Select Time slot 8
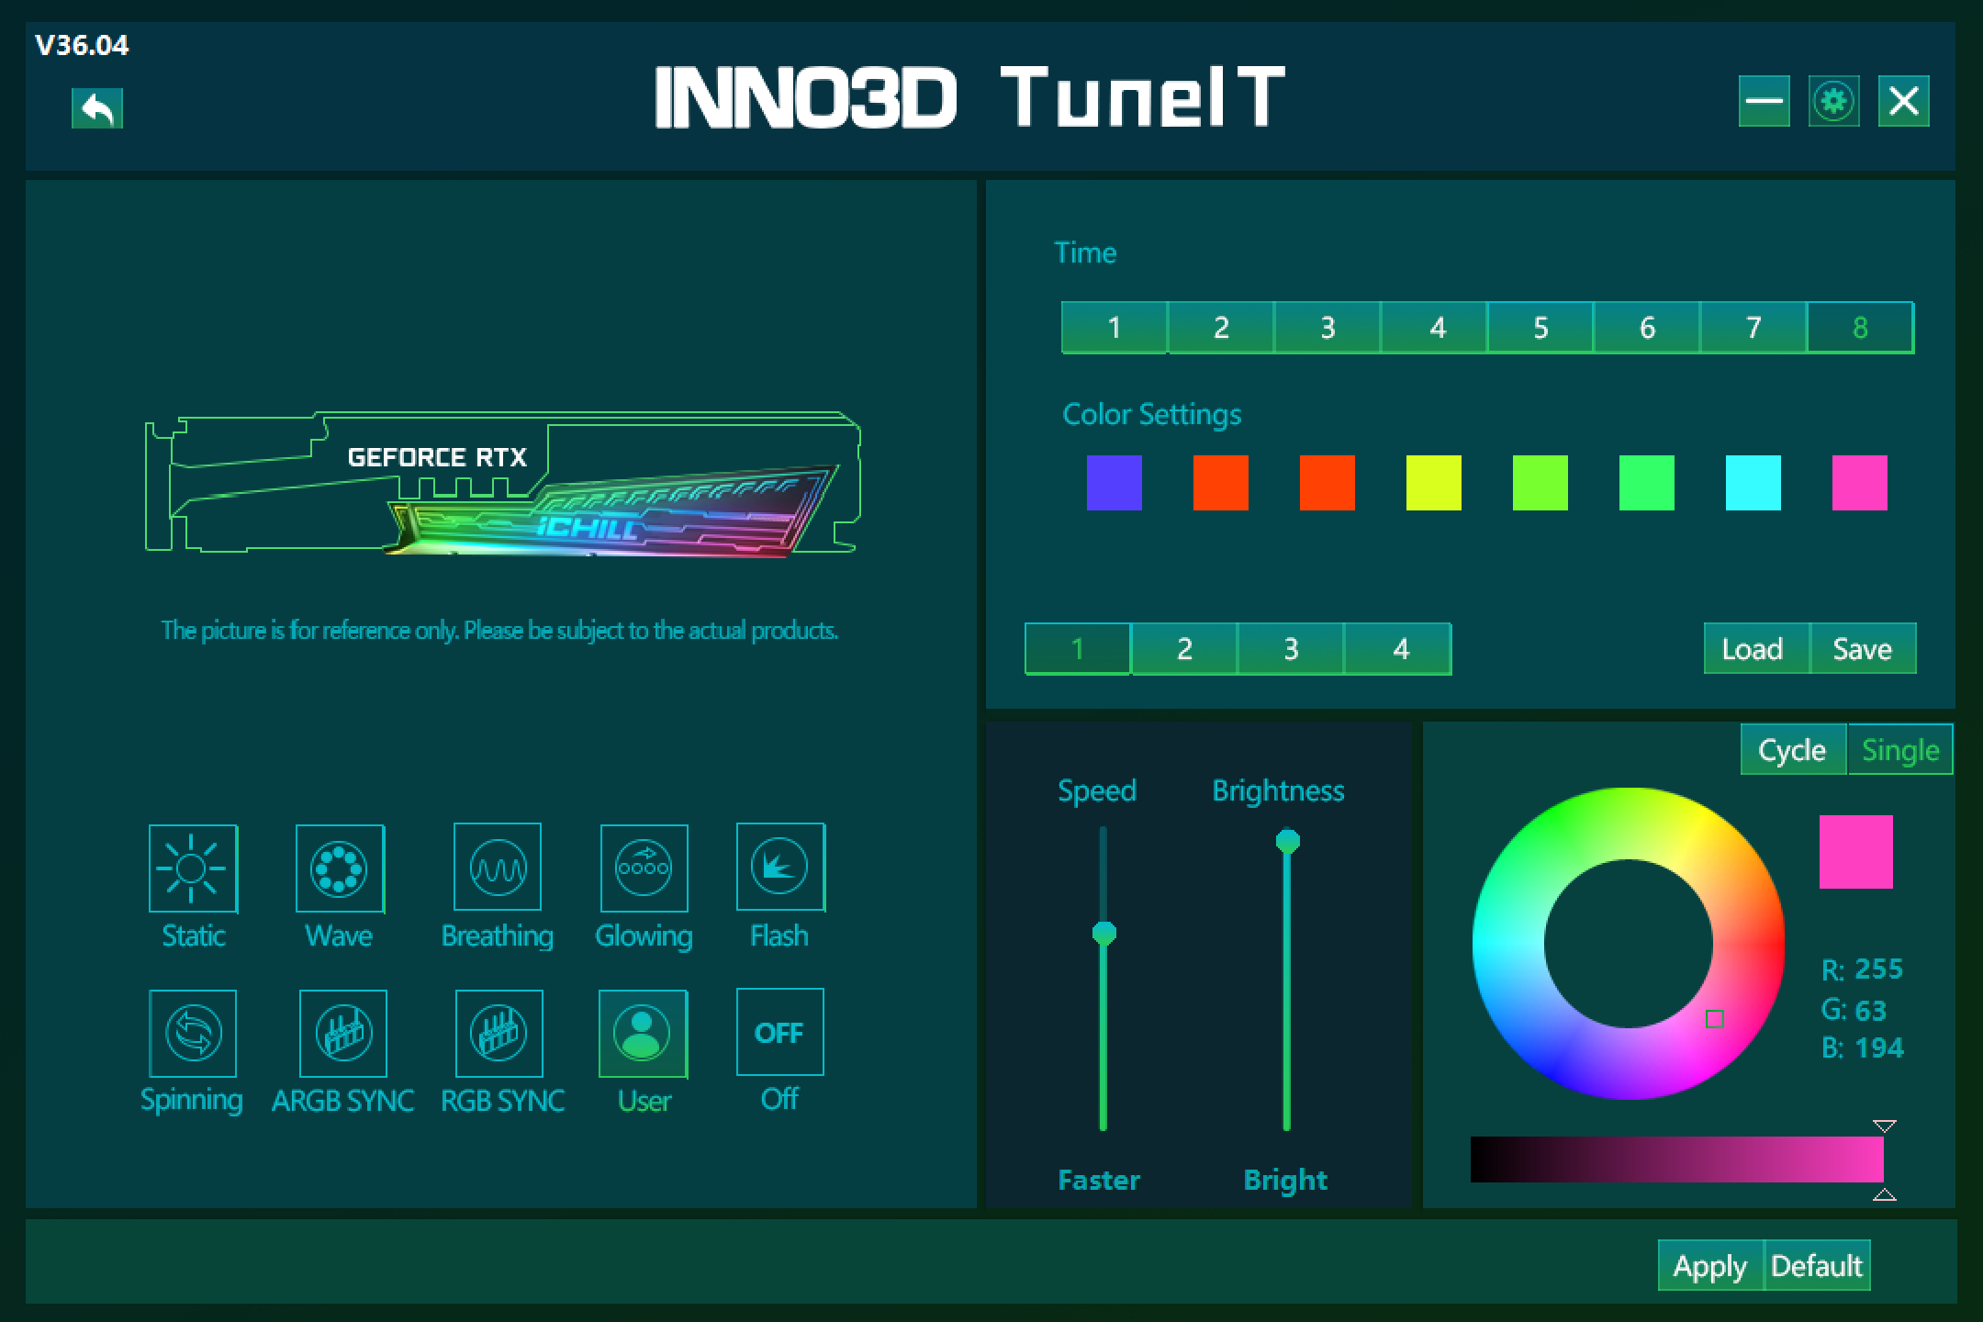Image resolution: width=1983 pixels, height=1322 pixels. (x=1860, y=328)
